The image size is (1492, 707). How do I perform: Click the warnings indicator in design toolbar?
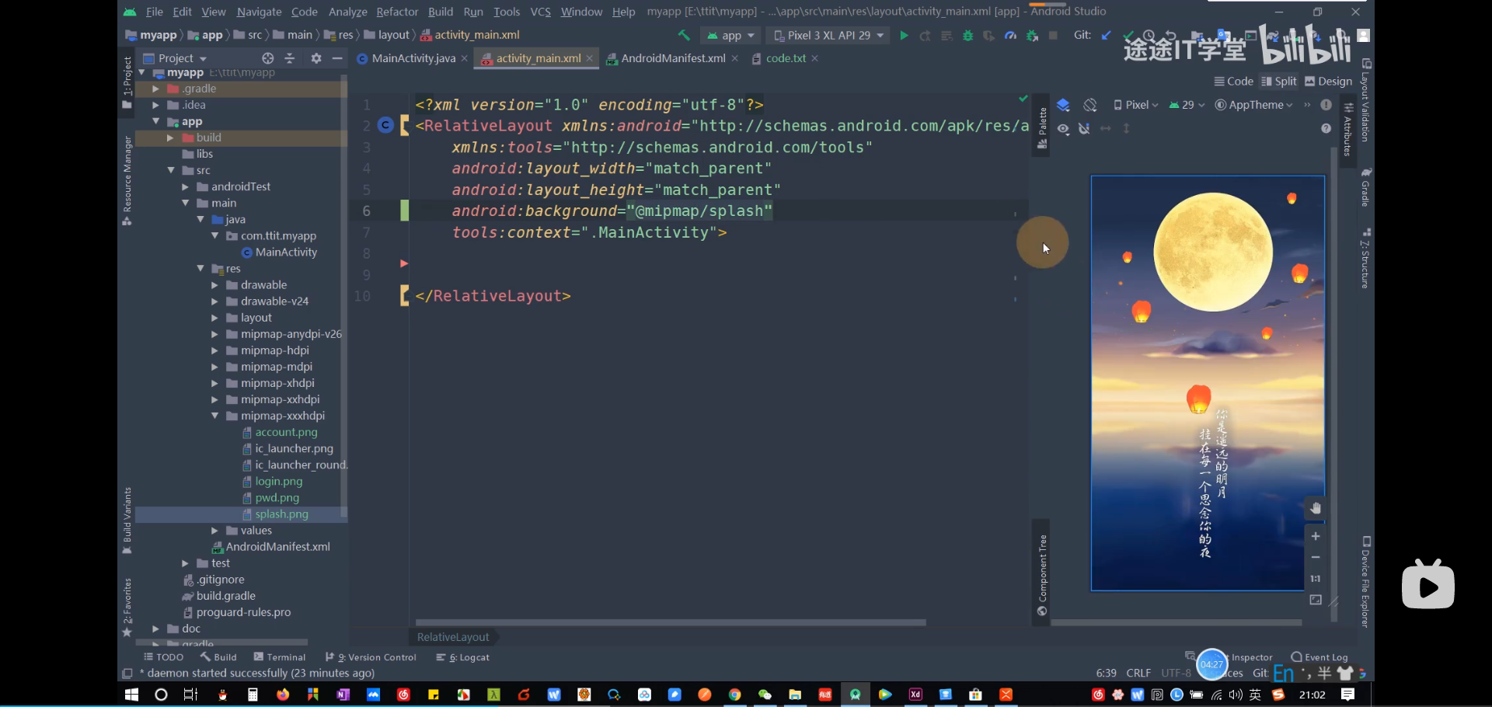coord(1326,105)
